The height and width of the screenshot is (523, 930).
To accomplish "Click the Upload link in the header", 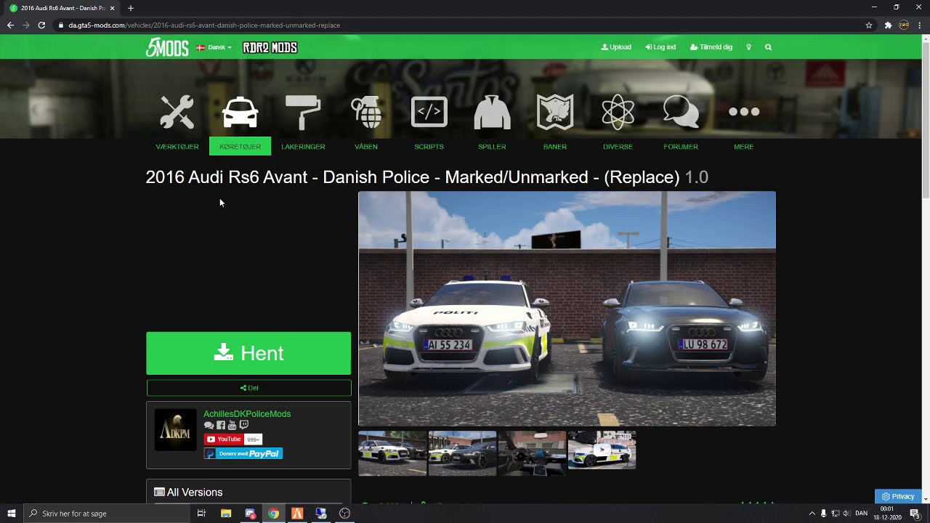I will coord(616,47).
